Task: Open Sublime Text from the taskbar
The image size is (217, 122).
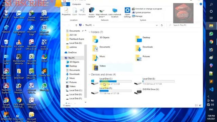Action: click(211, 81)
